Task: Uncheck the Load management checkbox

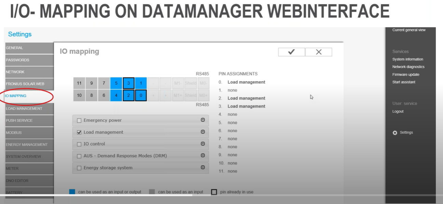Action: point(79,132)
